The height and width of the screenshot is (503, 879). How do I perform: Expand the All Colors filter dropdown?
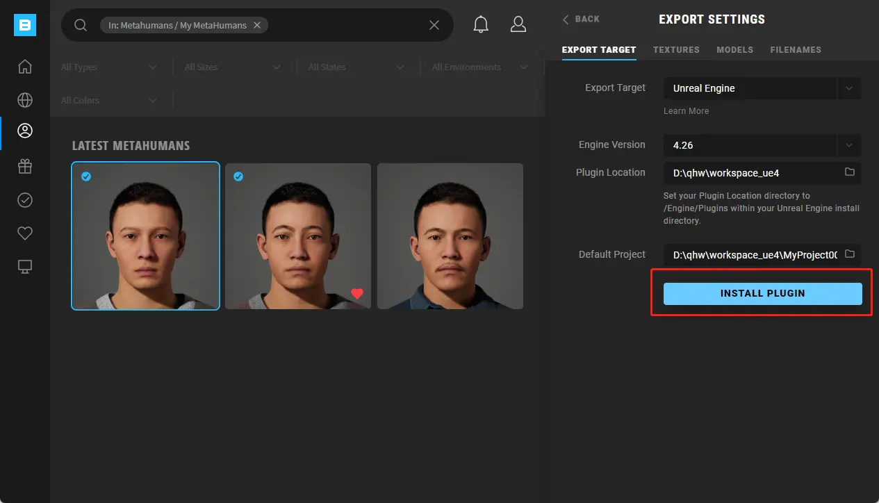tap(109, 101)
